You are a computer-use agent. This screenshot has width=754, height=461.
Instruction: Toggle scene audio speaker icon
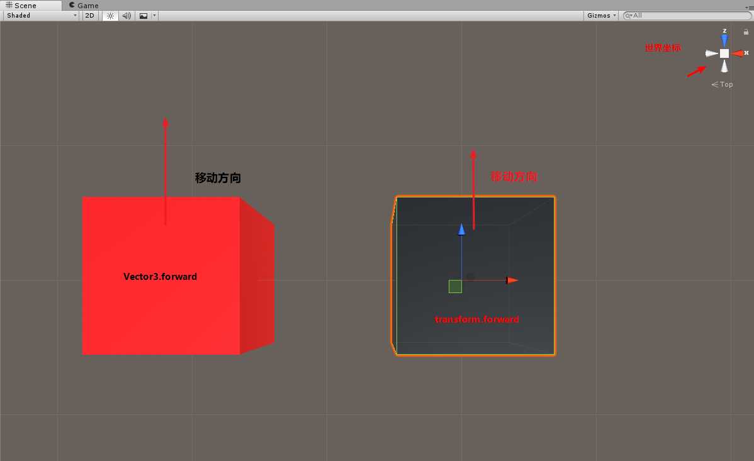click(127, 16)
